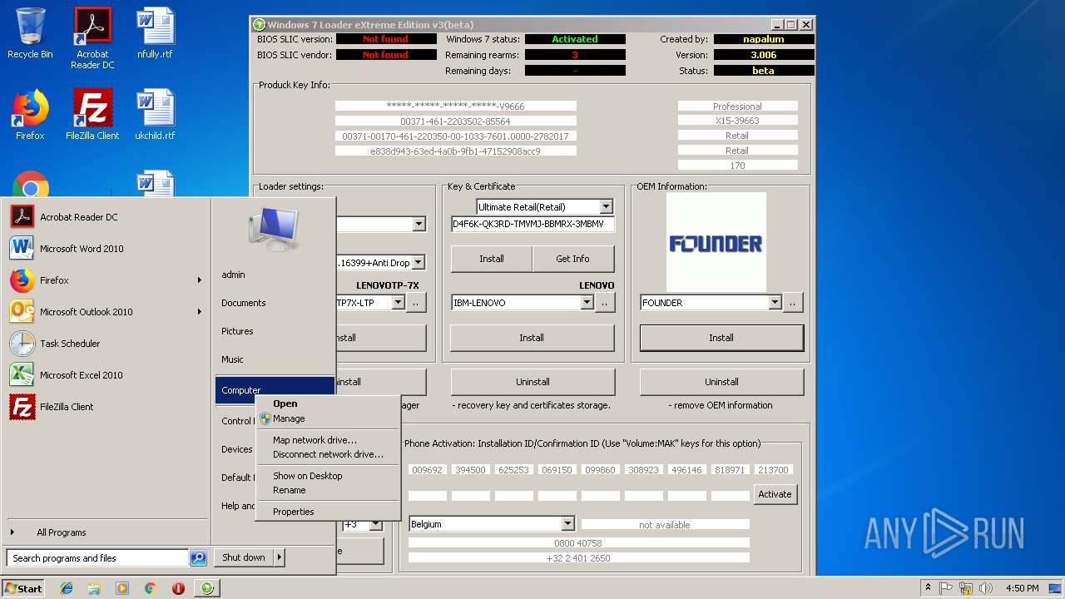
Task: Click the Firefox desktop shortcut
Action: (x=30, y=115)
